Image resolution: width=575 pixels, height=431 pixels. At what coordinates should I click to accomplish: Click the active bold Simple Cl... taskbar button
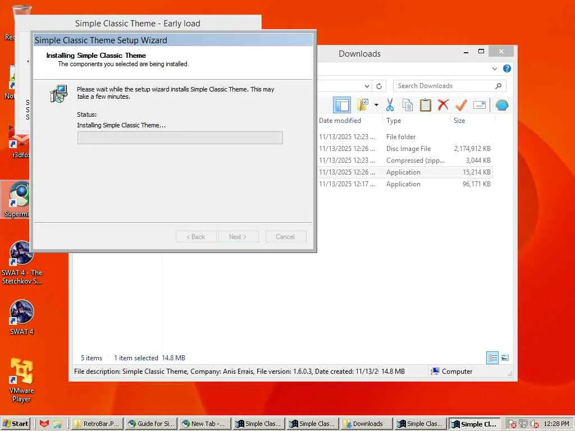(474, 424)
